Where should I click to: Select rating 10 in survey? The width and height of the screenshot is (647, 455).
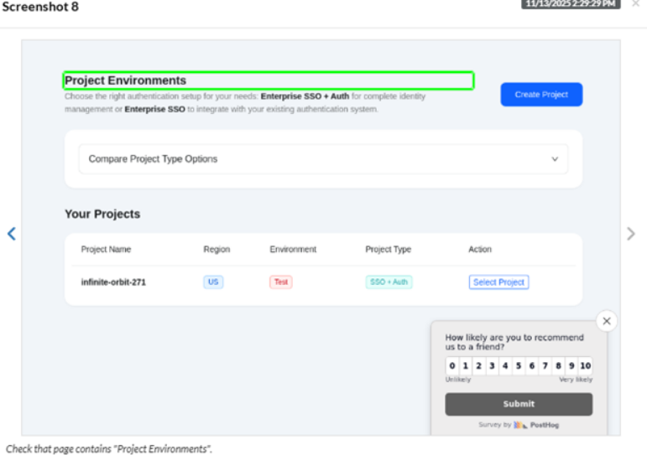586,366
